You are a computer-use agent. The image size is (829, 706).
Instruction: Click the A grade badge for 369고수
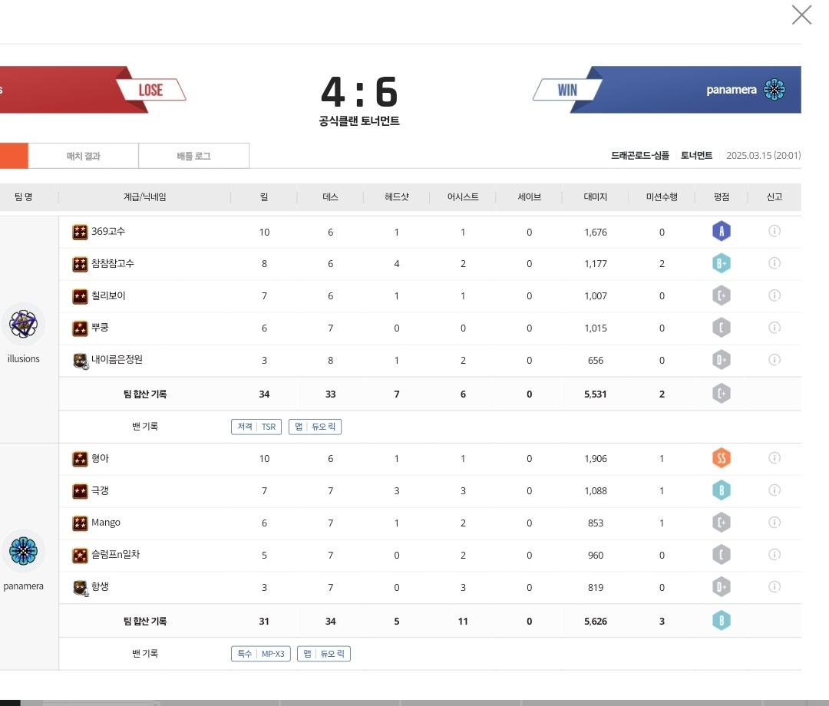pyautogui.click(x=721, y=231)
